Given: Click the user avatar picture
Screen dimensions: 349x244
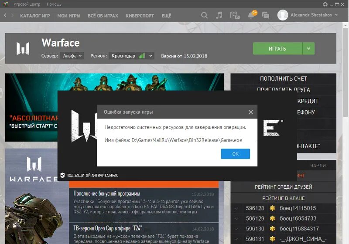Looking at the screenshot, I should pos(283,15).
